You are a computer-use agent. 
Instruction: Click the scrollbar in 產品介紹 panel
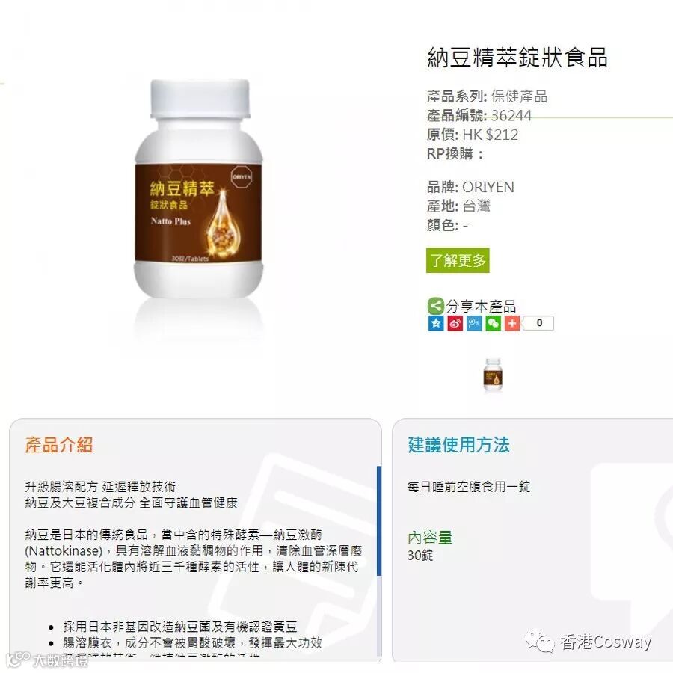[x=379, y=521]
